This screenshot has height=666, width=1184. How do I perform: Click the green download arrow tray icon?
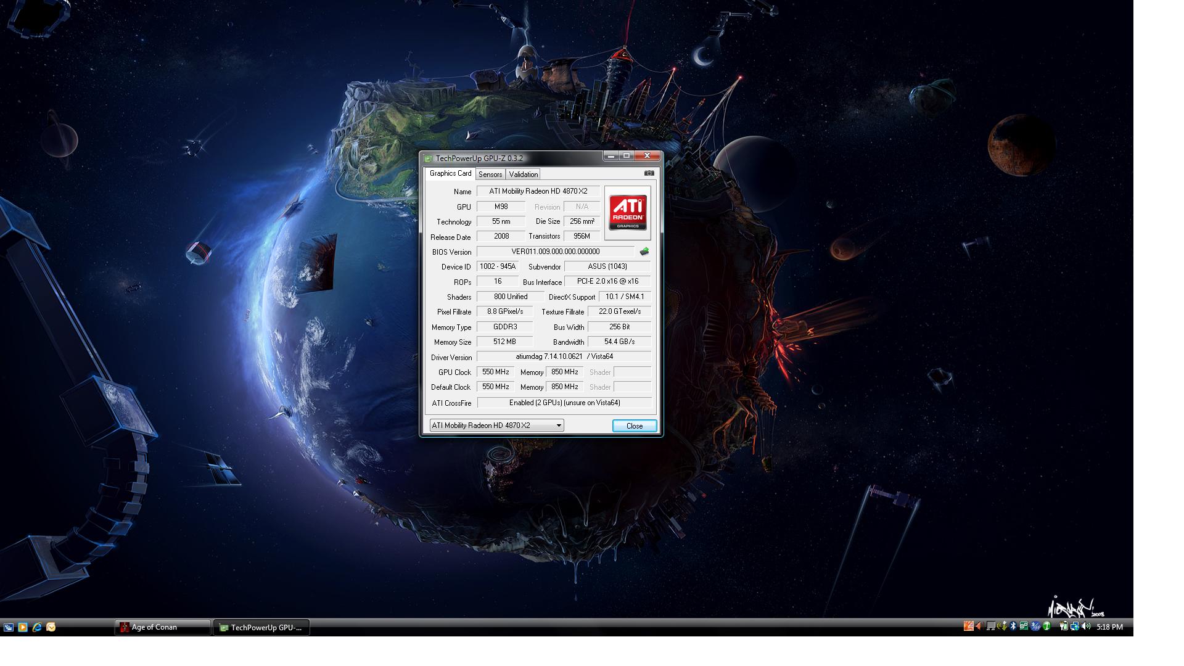1003,626
